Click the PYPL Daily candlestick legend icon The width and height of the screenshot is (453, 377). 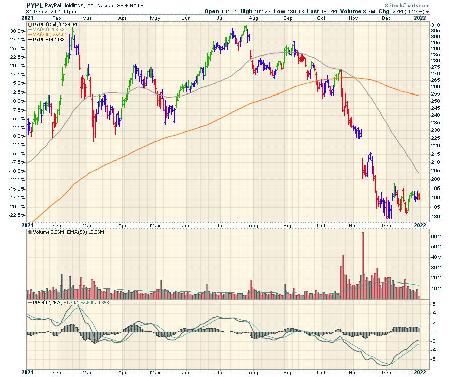pos(29,24)
